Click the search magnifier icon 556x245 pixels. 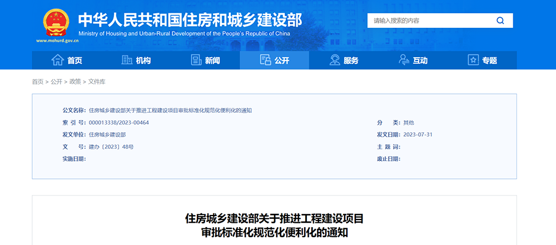coord(500,21)
